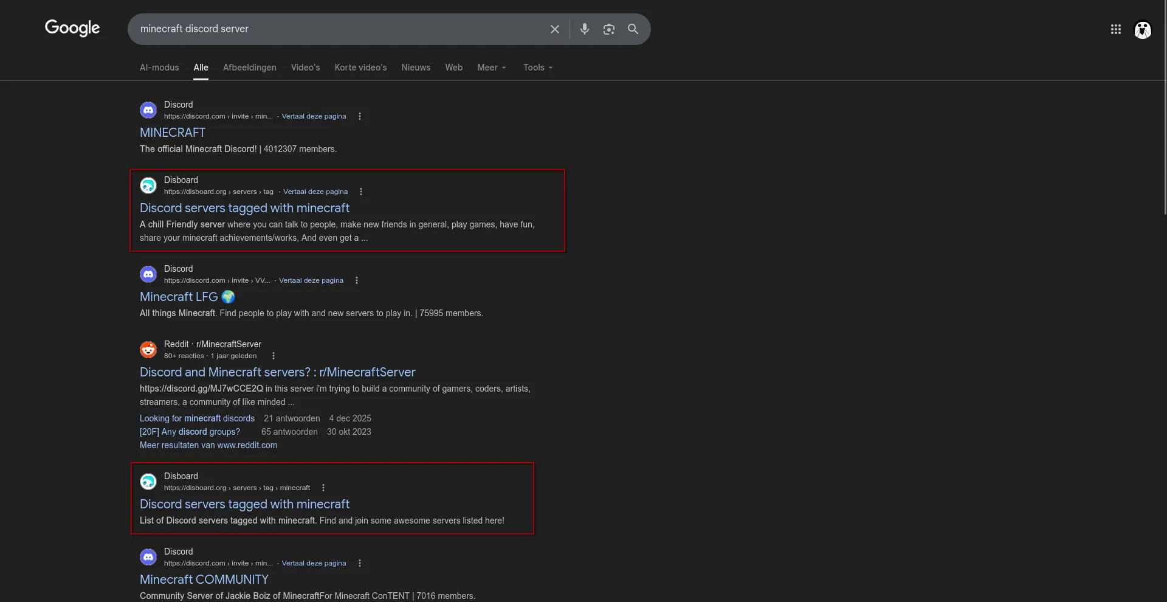Open Google Lens camera search
Screen dimensions: 1167x602
coord(609,29)
